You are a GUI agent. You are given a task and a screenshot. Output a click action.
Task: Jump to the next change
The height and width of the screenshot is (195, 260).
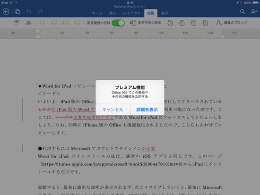205,23
